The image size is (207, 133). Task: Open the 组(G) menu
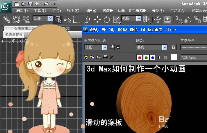[x=56, y=11]
